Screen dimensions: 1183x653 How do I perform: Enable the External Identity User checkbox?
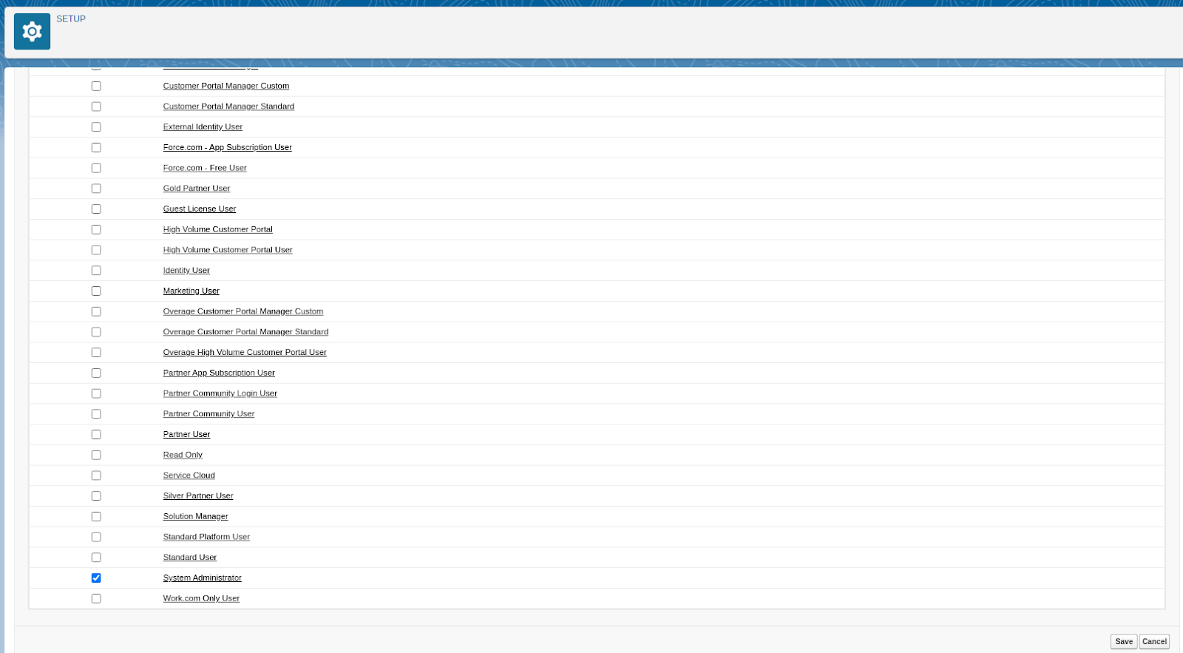click(96, 127)
